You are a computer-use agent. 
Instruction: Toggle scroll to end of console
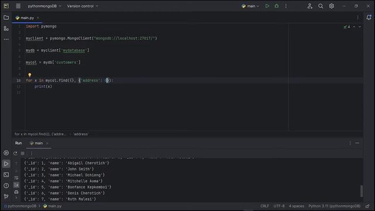16,185
